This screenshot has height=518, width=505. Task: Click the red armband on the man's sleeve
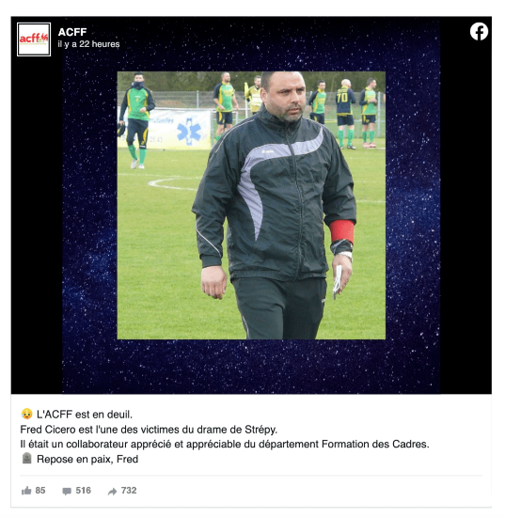(x=341, y=231)
